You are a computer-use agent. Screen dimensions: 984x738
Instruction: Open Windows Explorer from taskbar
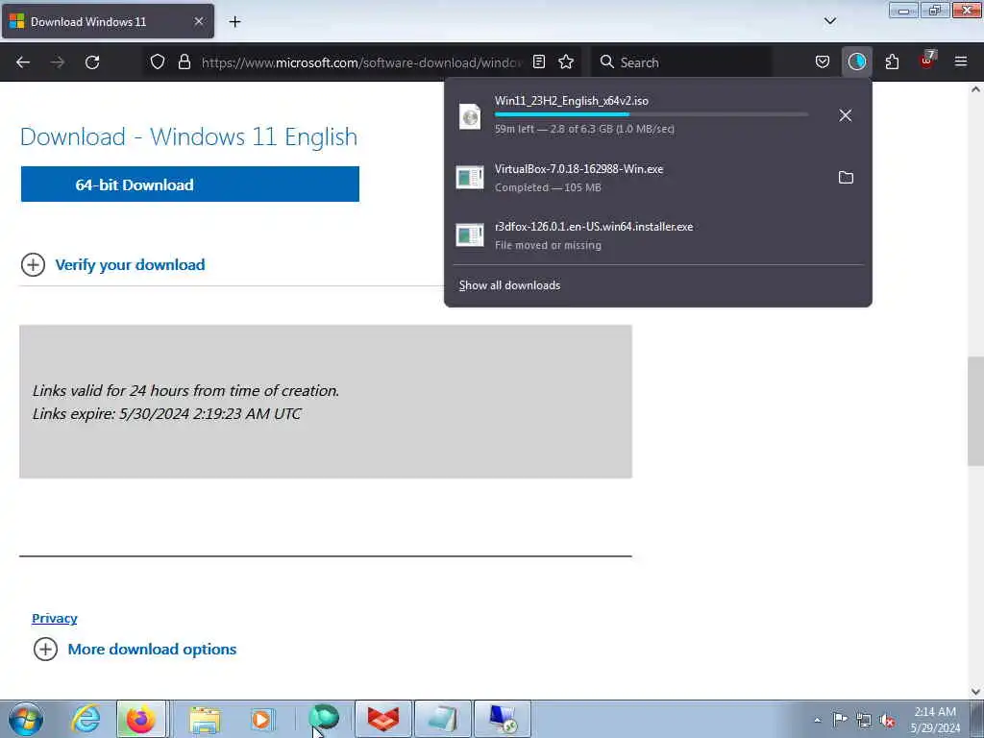(x=205, y=721)
